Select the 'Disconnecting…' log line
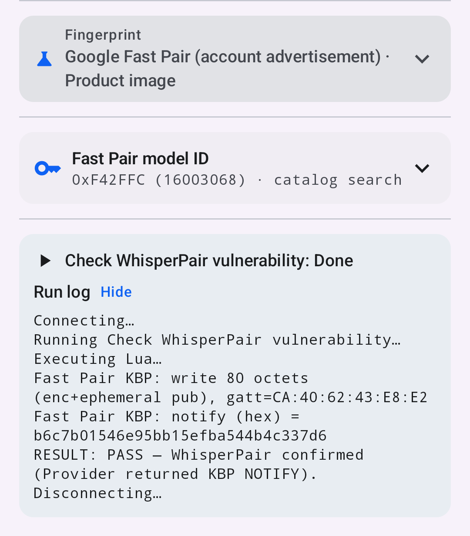 pos(98,493)
